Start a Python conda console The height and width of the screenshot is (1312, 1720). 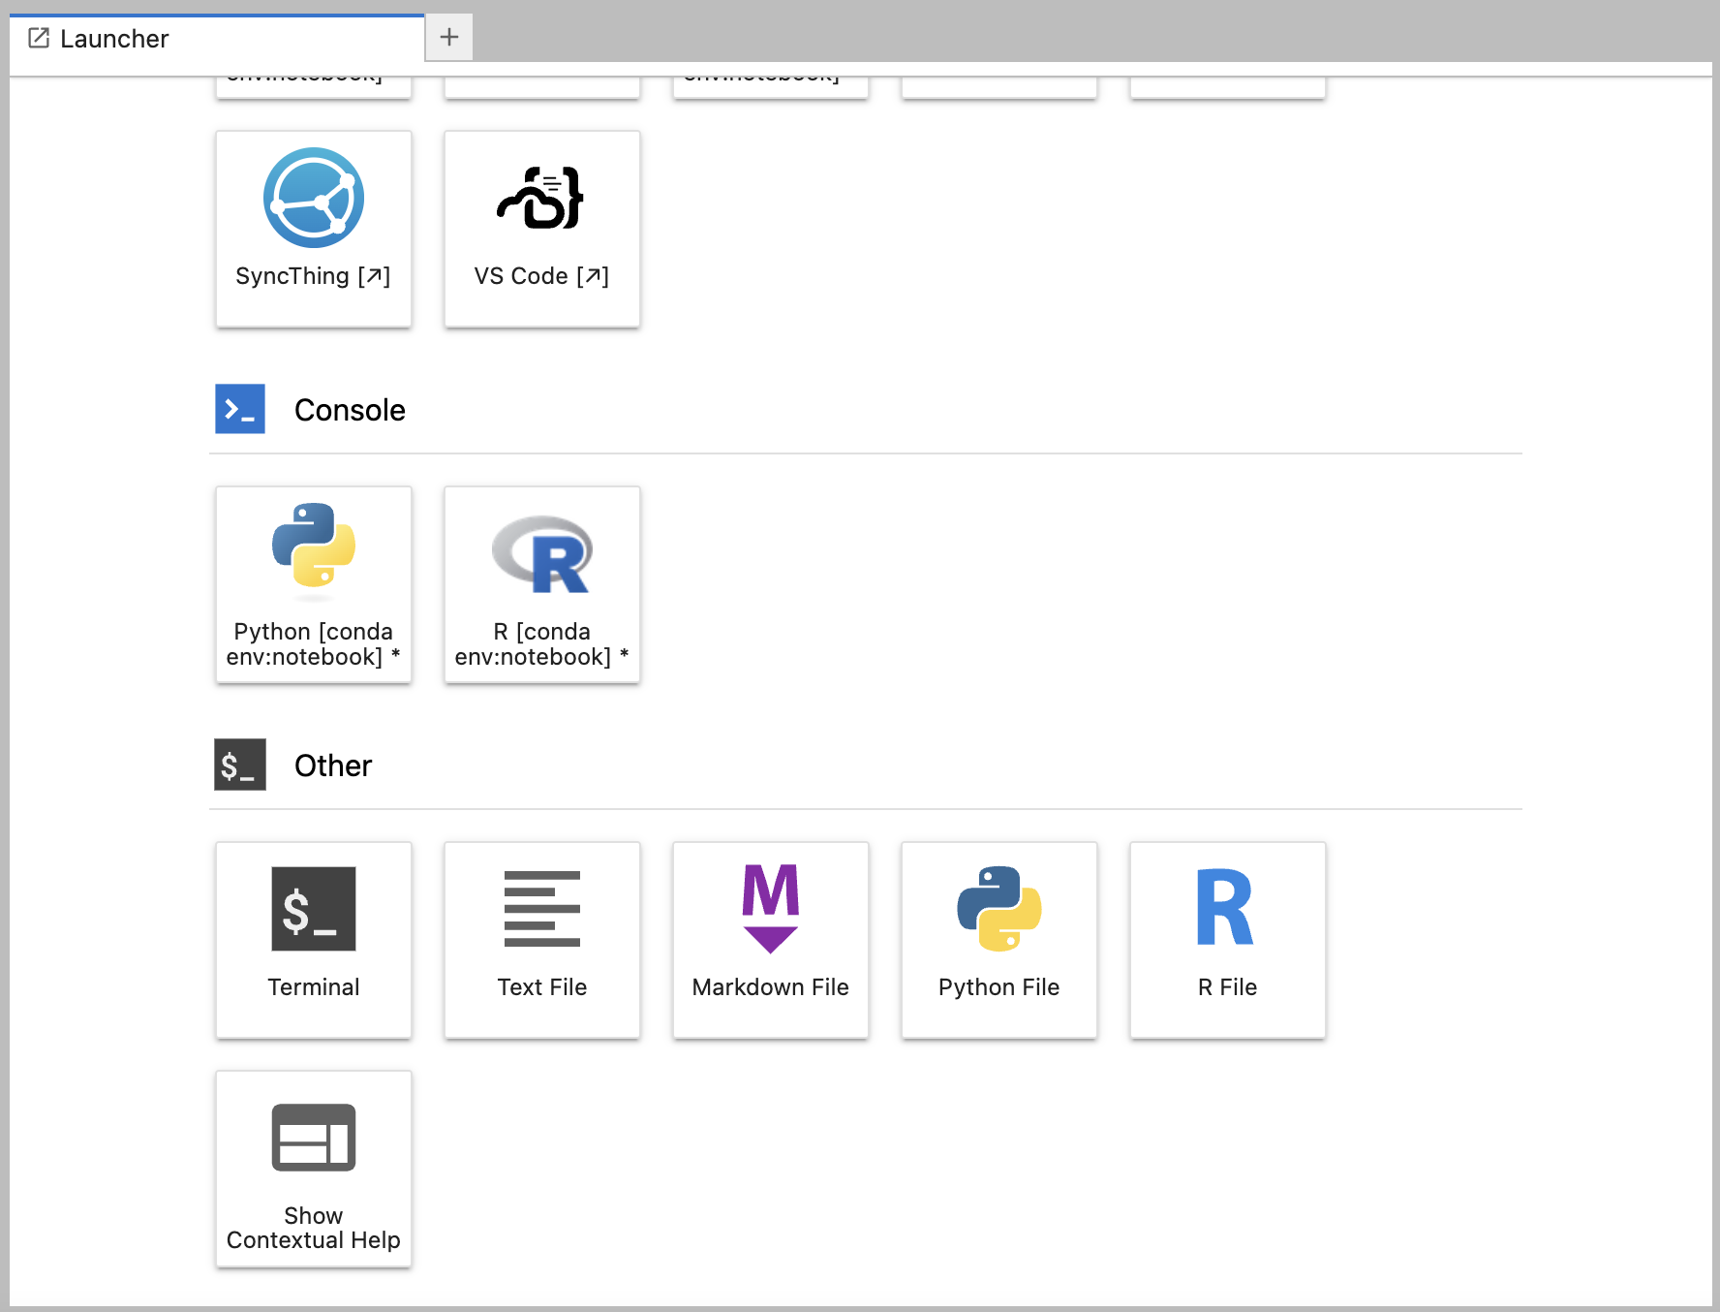(314, 584)
